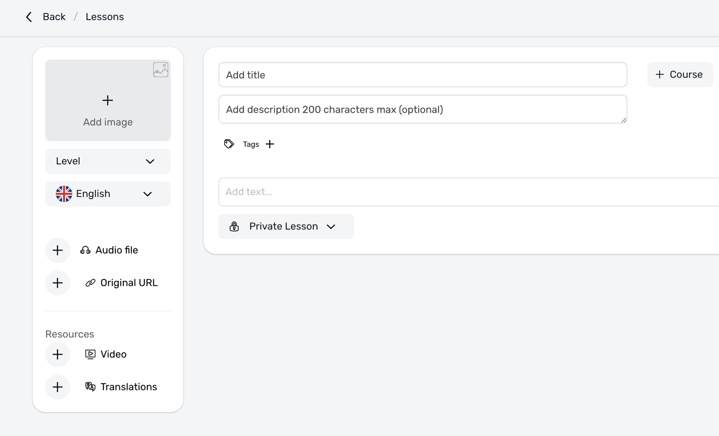This screenshot has width=719, height=436.
Task: Click the UK flag language icon
Action: [64, 194]
